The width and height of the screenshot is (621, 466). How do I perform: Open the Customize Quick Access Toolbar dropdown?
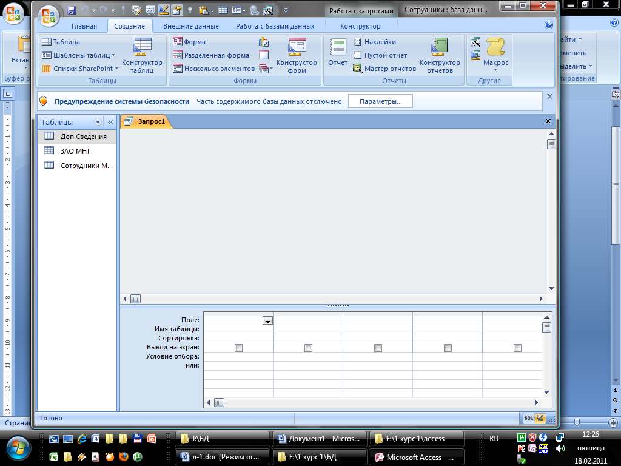(x=286, y=10)
